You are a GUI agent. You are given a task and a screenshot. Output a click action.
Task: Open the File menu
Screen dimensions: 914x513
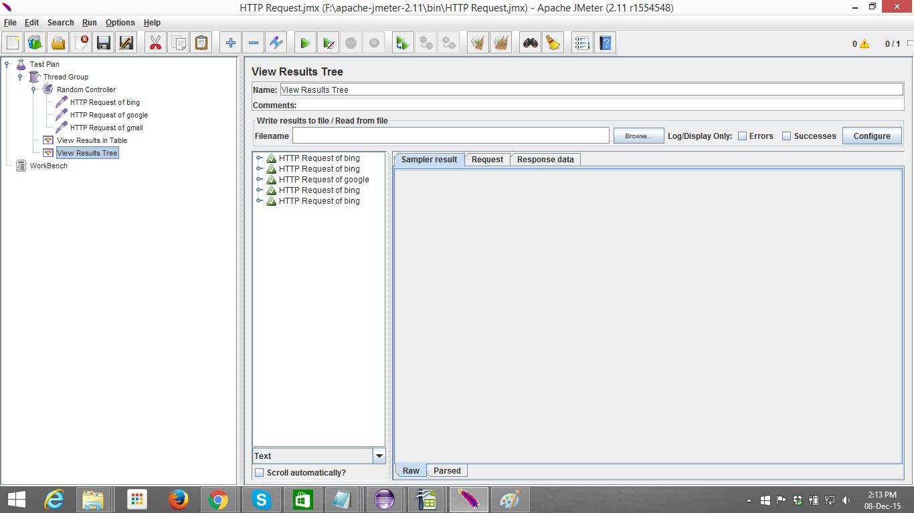point(10,23)
